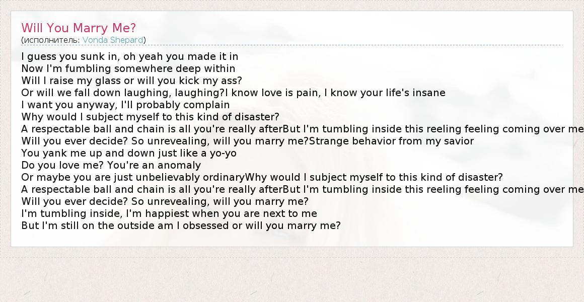584x302 pixels.
Task: Click the second 'A respectable ball and chain' line
Action: (x=151, y=189)
